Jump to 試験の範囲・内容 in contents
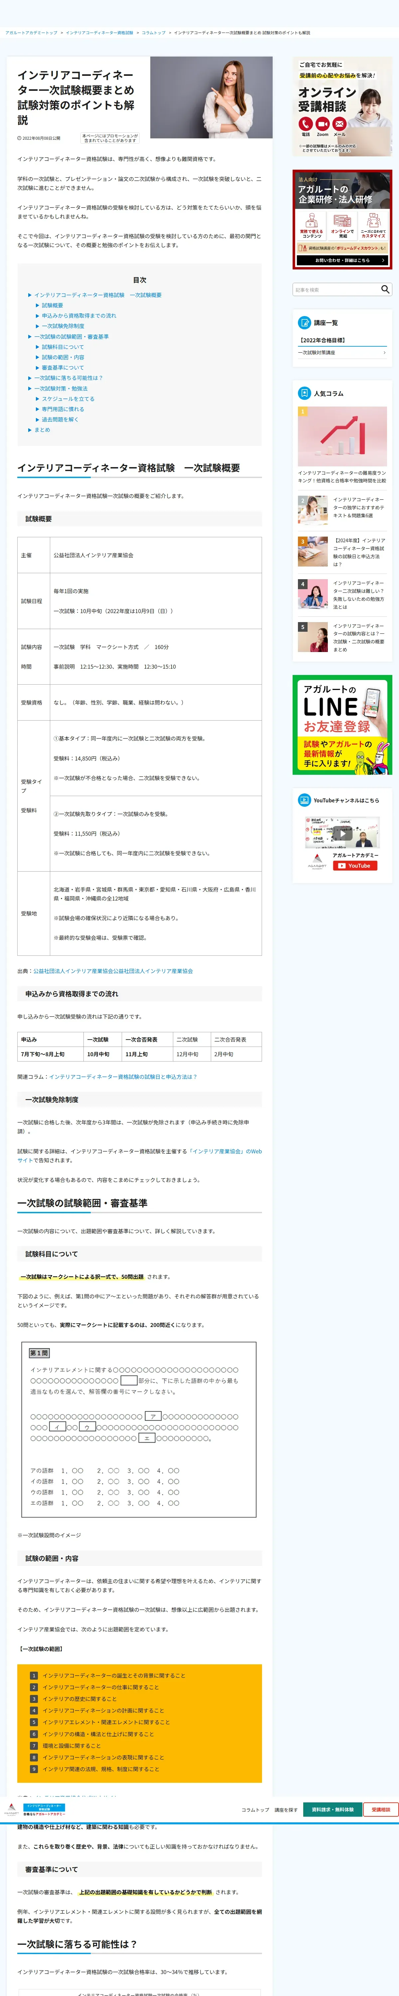 pyautogui.click(x=63, y=357)
